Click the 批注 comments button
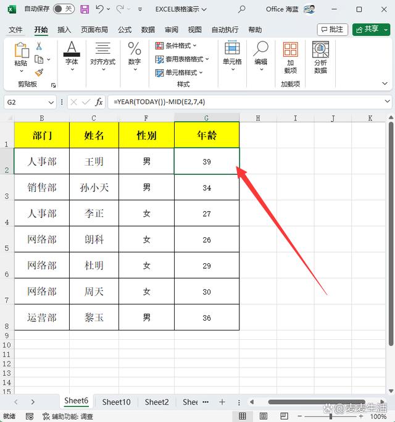395x422 pixels. point(332,29)
